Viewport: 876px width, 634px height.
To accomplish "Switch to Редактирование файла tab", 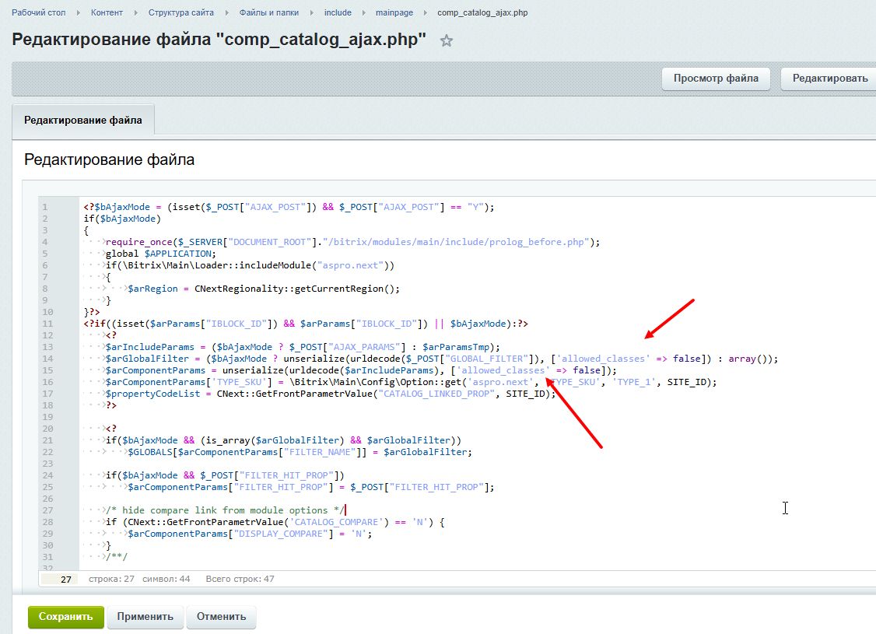I will coord(83,120).
